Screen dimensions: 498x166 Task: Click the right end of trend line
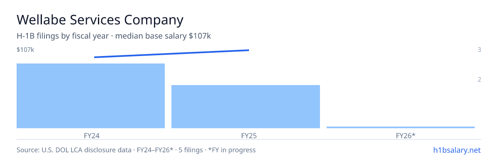(x=248, y=50)
